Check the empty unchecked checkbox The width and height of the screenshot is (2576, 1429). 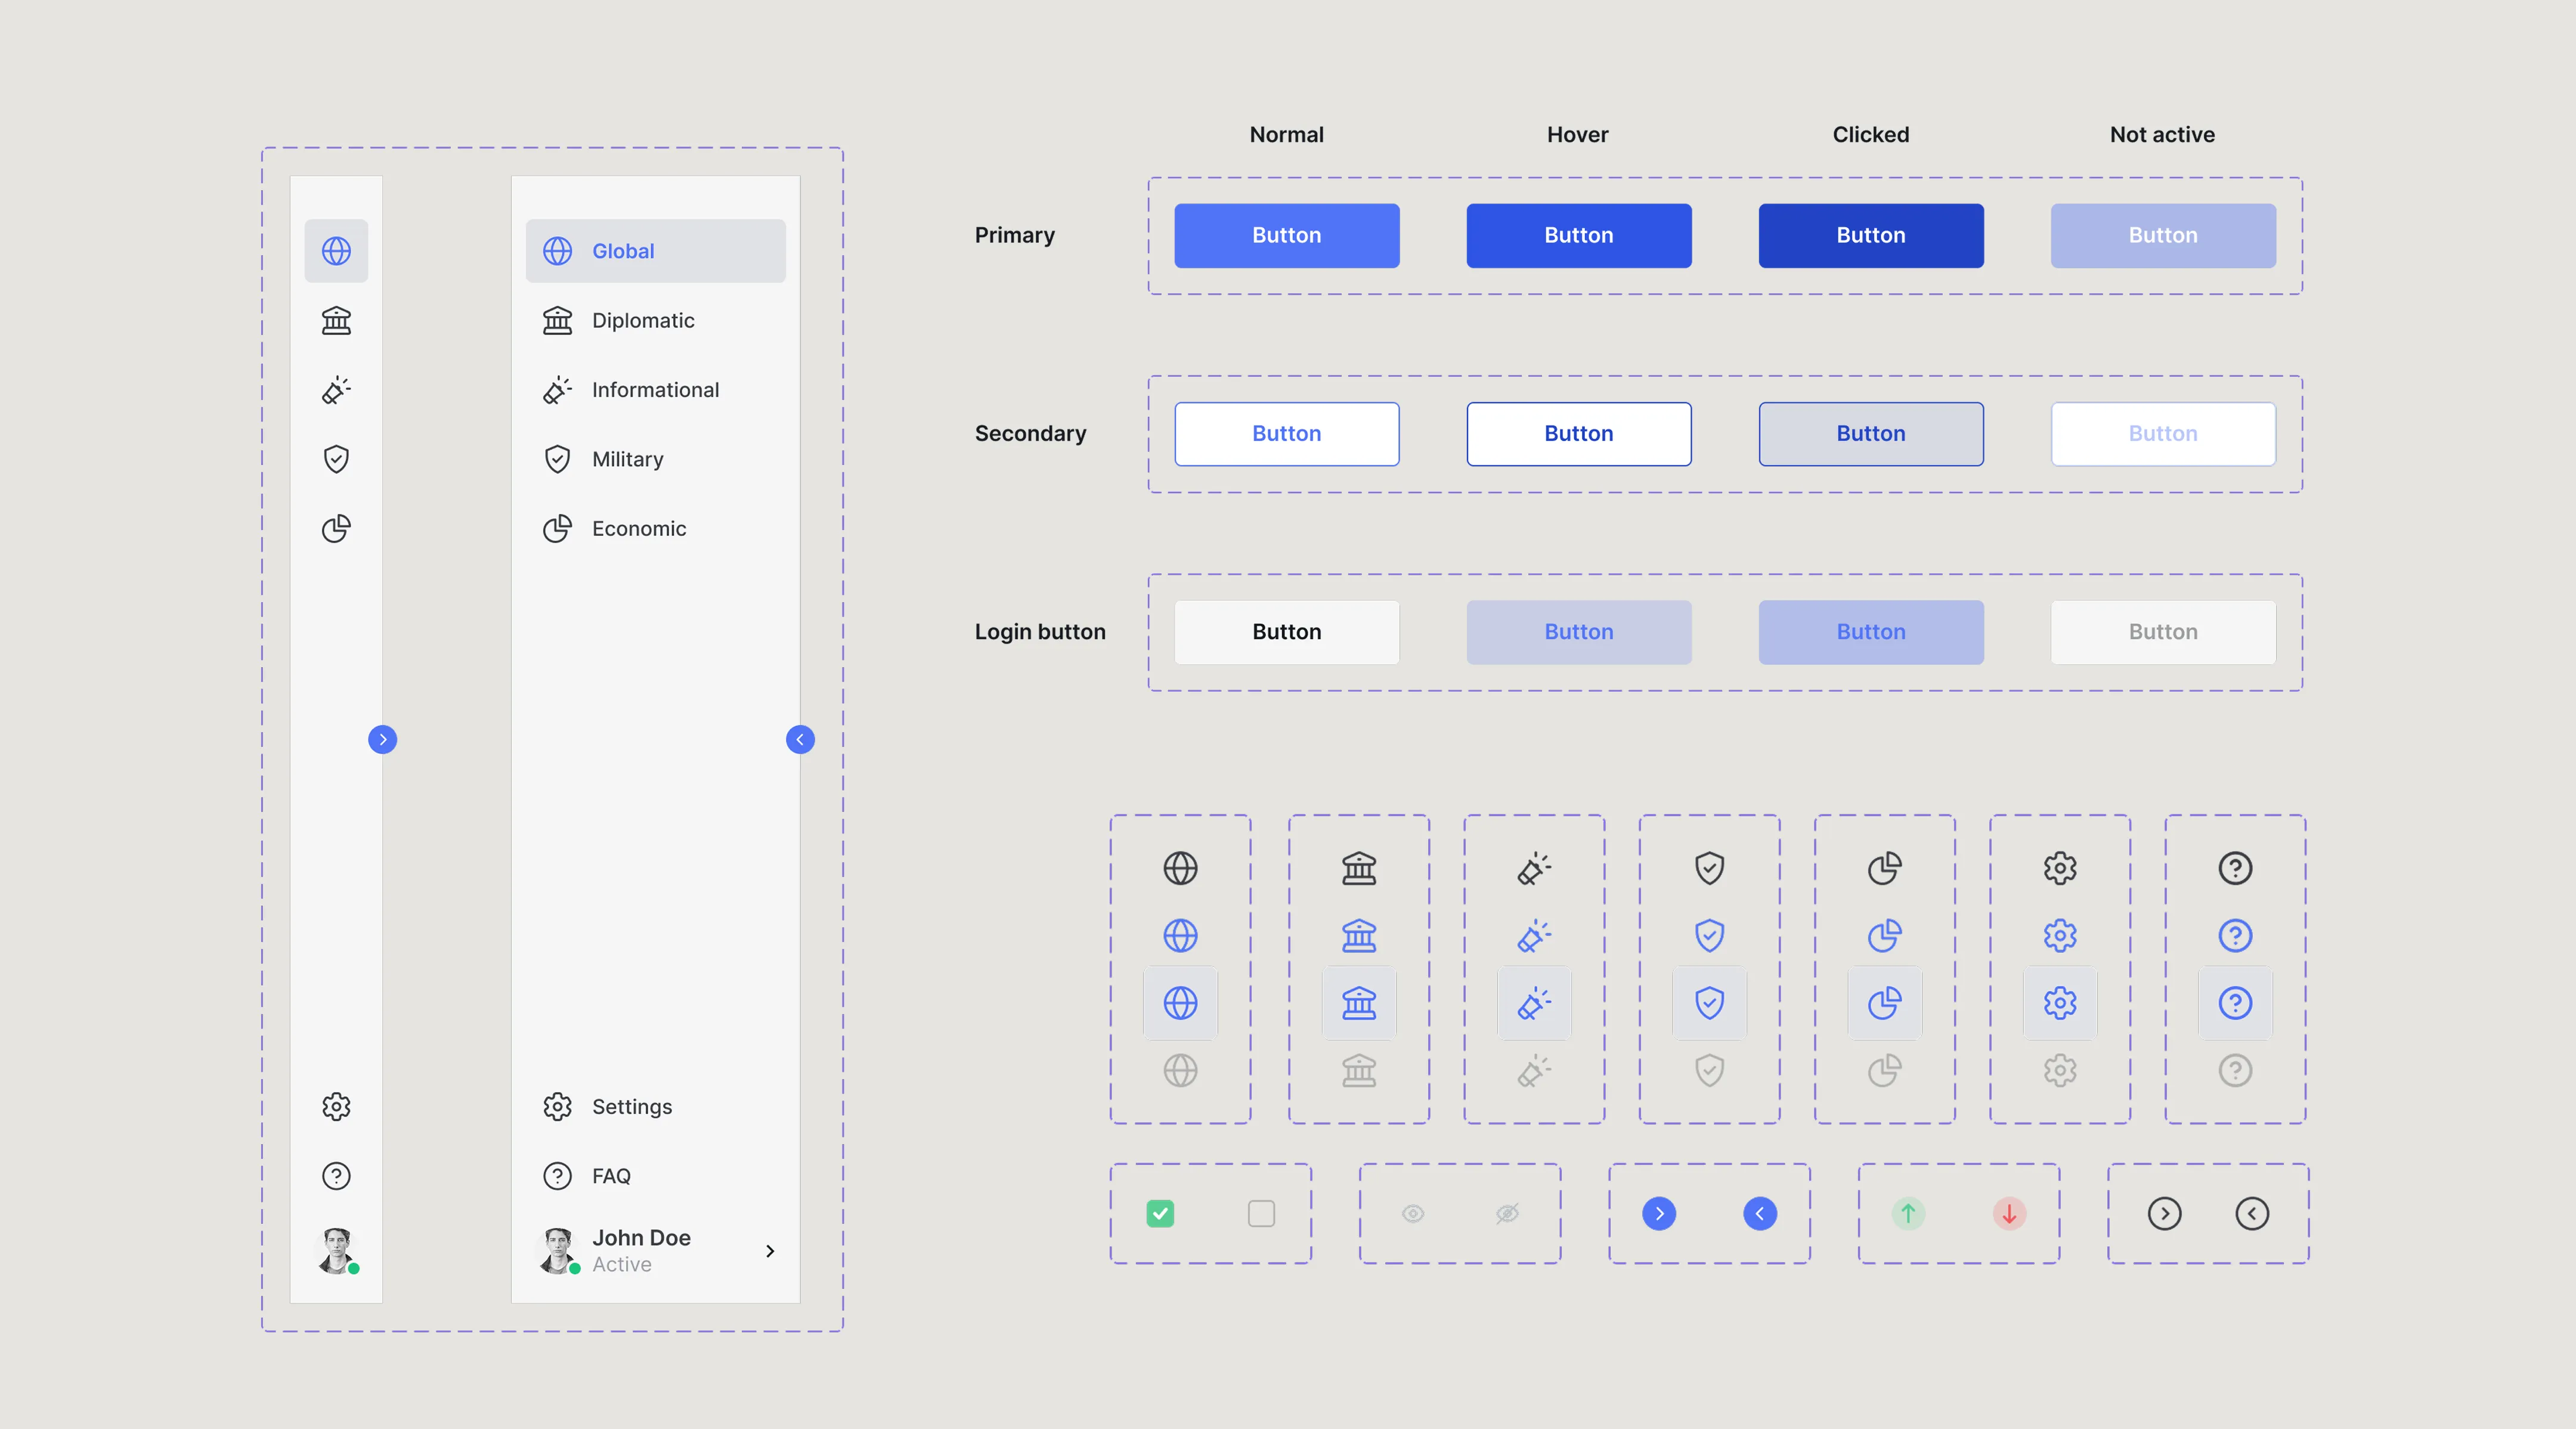[x=1261, y=1213]
